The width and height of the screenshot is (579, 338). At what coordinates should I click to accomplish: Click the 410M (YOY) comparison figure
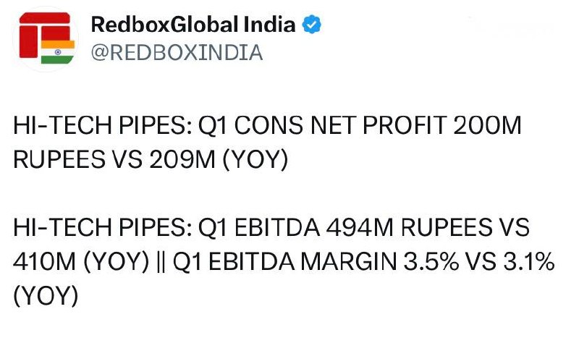point(81,261)
